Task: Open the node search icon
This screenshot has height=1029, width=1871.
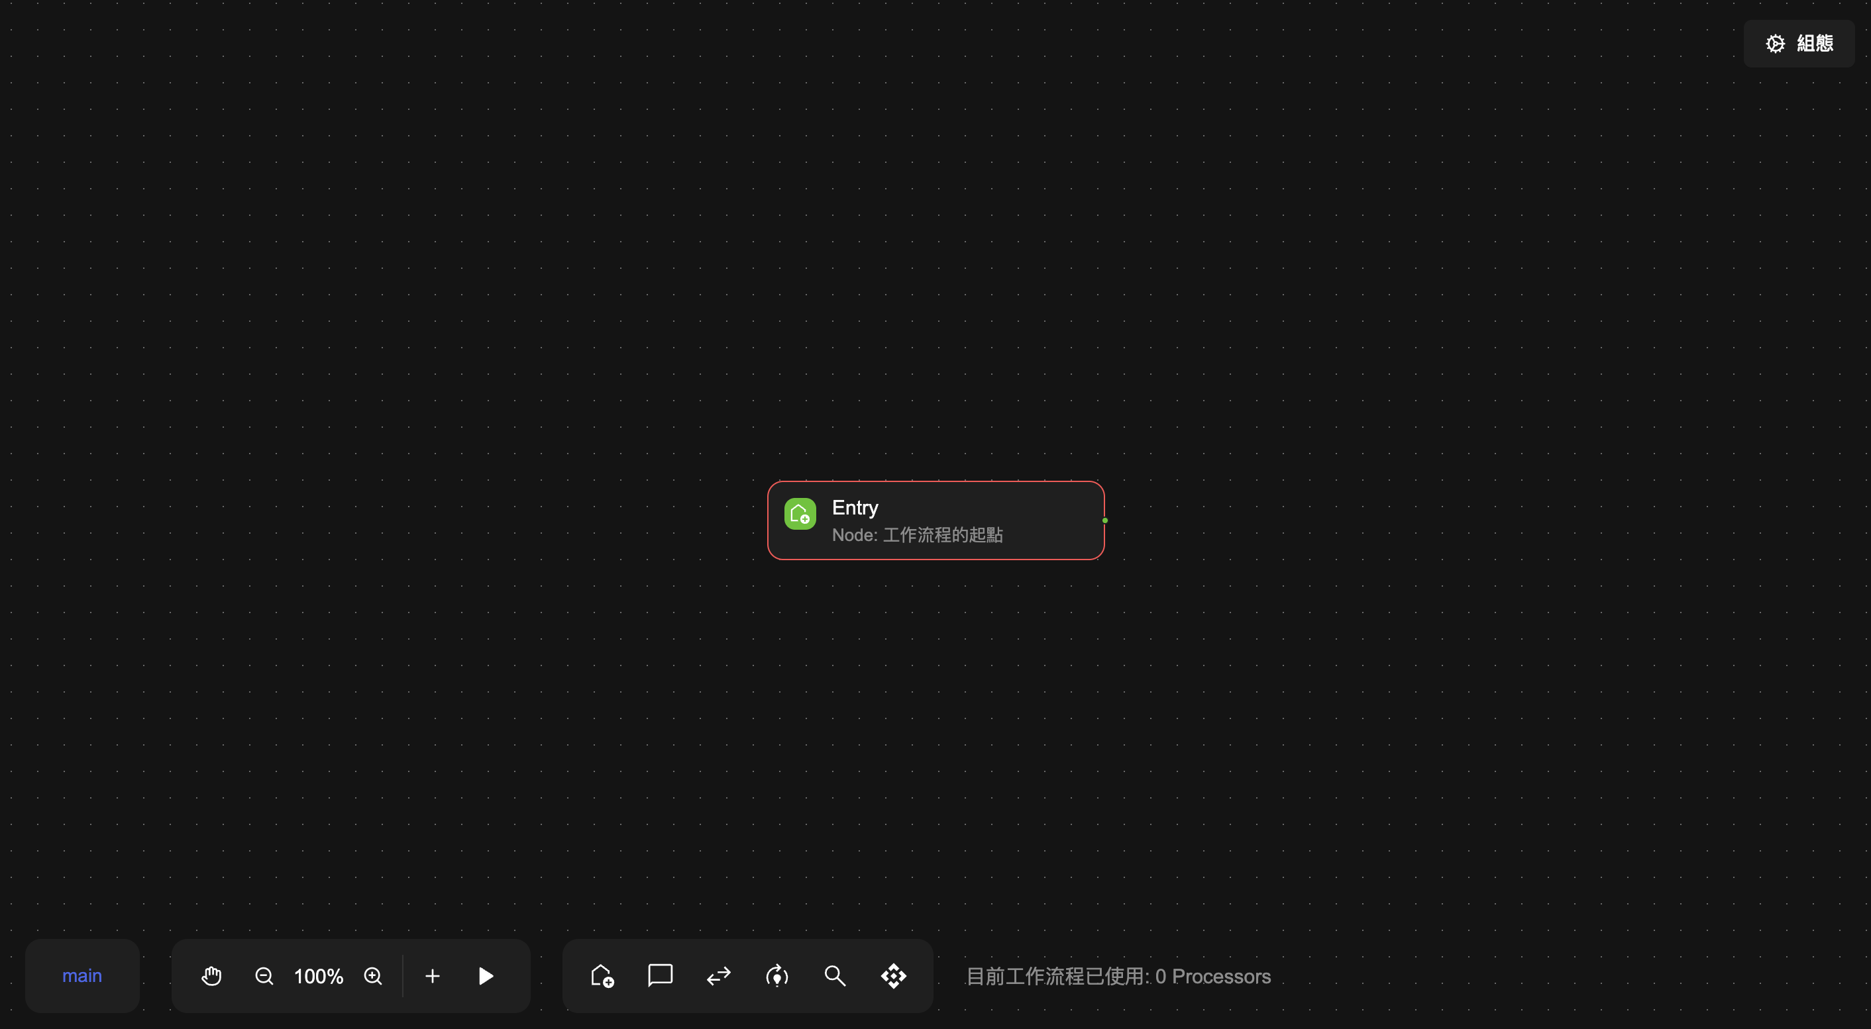Action: [x=835, y=976]
